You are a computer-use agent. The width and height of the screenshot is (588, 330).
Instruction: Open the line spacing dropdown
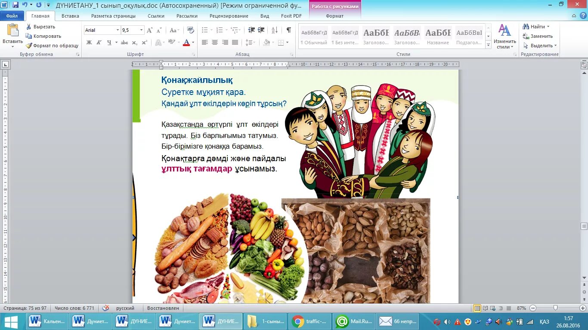(x=250, y=43)
